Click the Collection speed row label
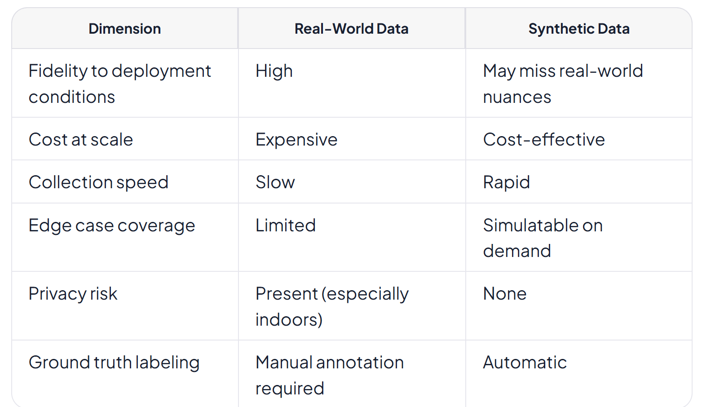Viewport: 702px width, 407px height. 98,182
